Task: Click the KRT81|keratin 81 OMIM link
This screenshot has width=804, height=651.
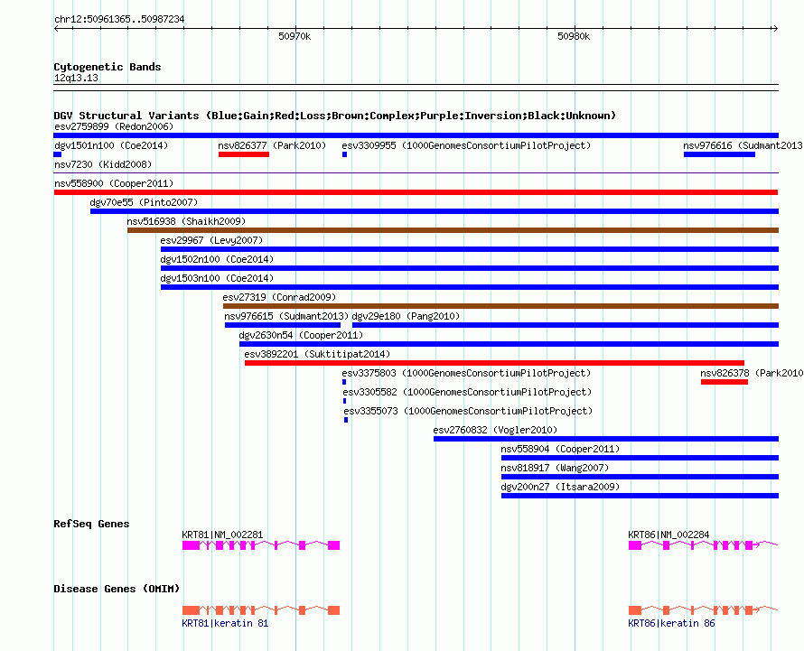Action: click(x=225, y=623)
